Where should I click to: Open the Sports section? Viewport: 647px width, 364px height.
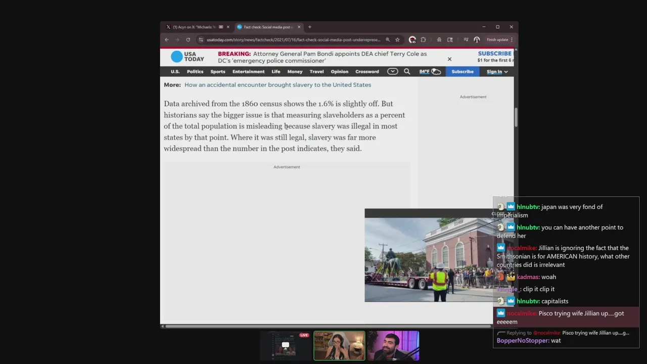tap(218, 72)
